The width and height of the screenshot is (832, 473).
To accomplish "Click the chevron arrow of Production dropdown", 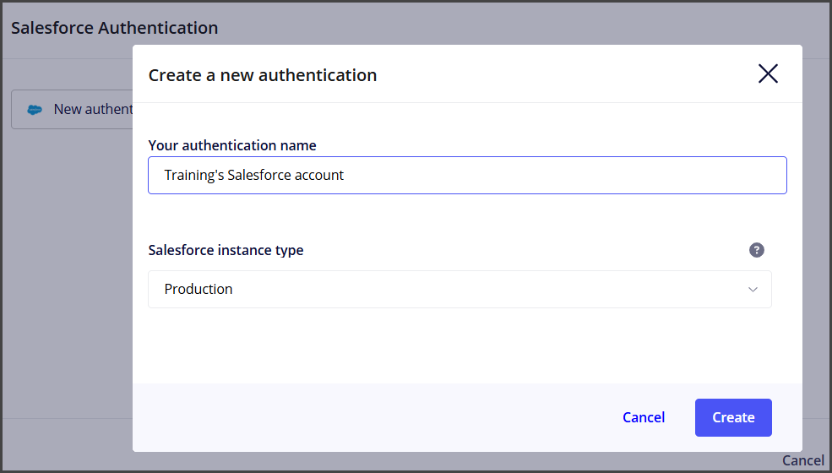I will pos(753,290).
